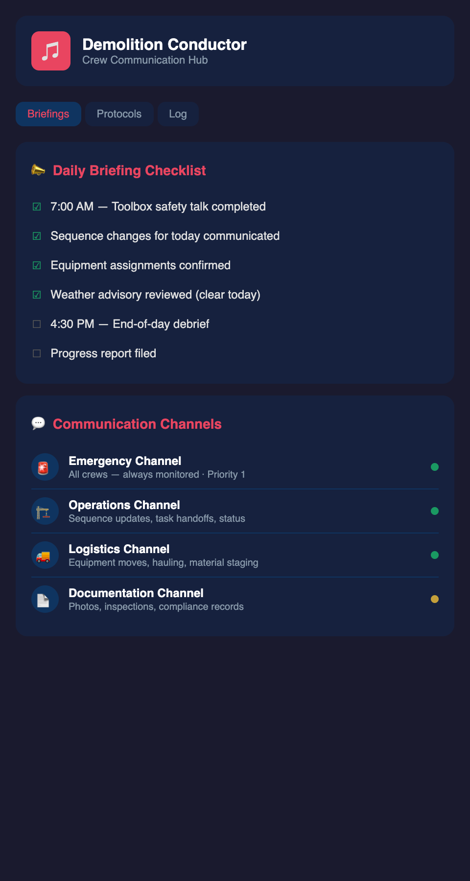Open the Logistics Channel title

[119, 549]
